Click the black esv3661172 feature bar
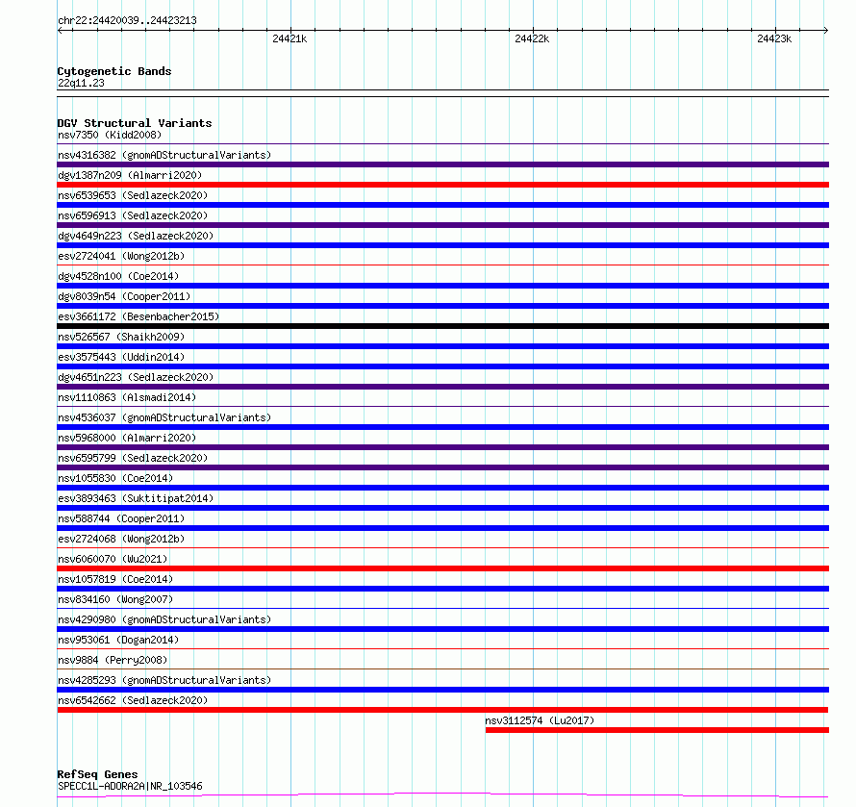The width and height of the screenshot is (856, 807). click(443, 326)
